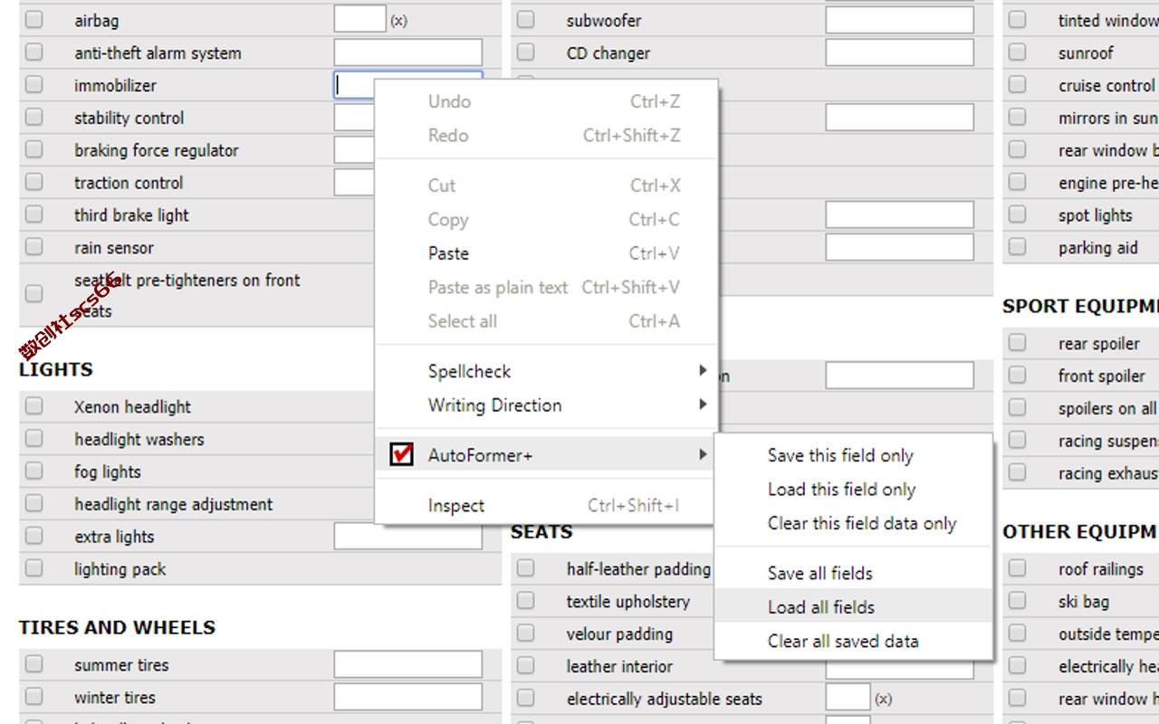The image size is (1159, 724).
Task: Click the headlight washers label
Action: [139, 439]
